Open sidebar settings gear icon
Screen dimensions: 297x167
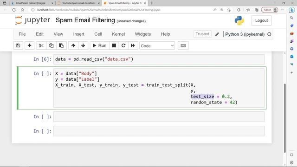point(292,162)
